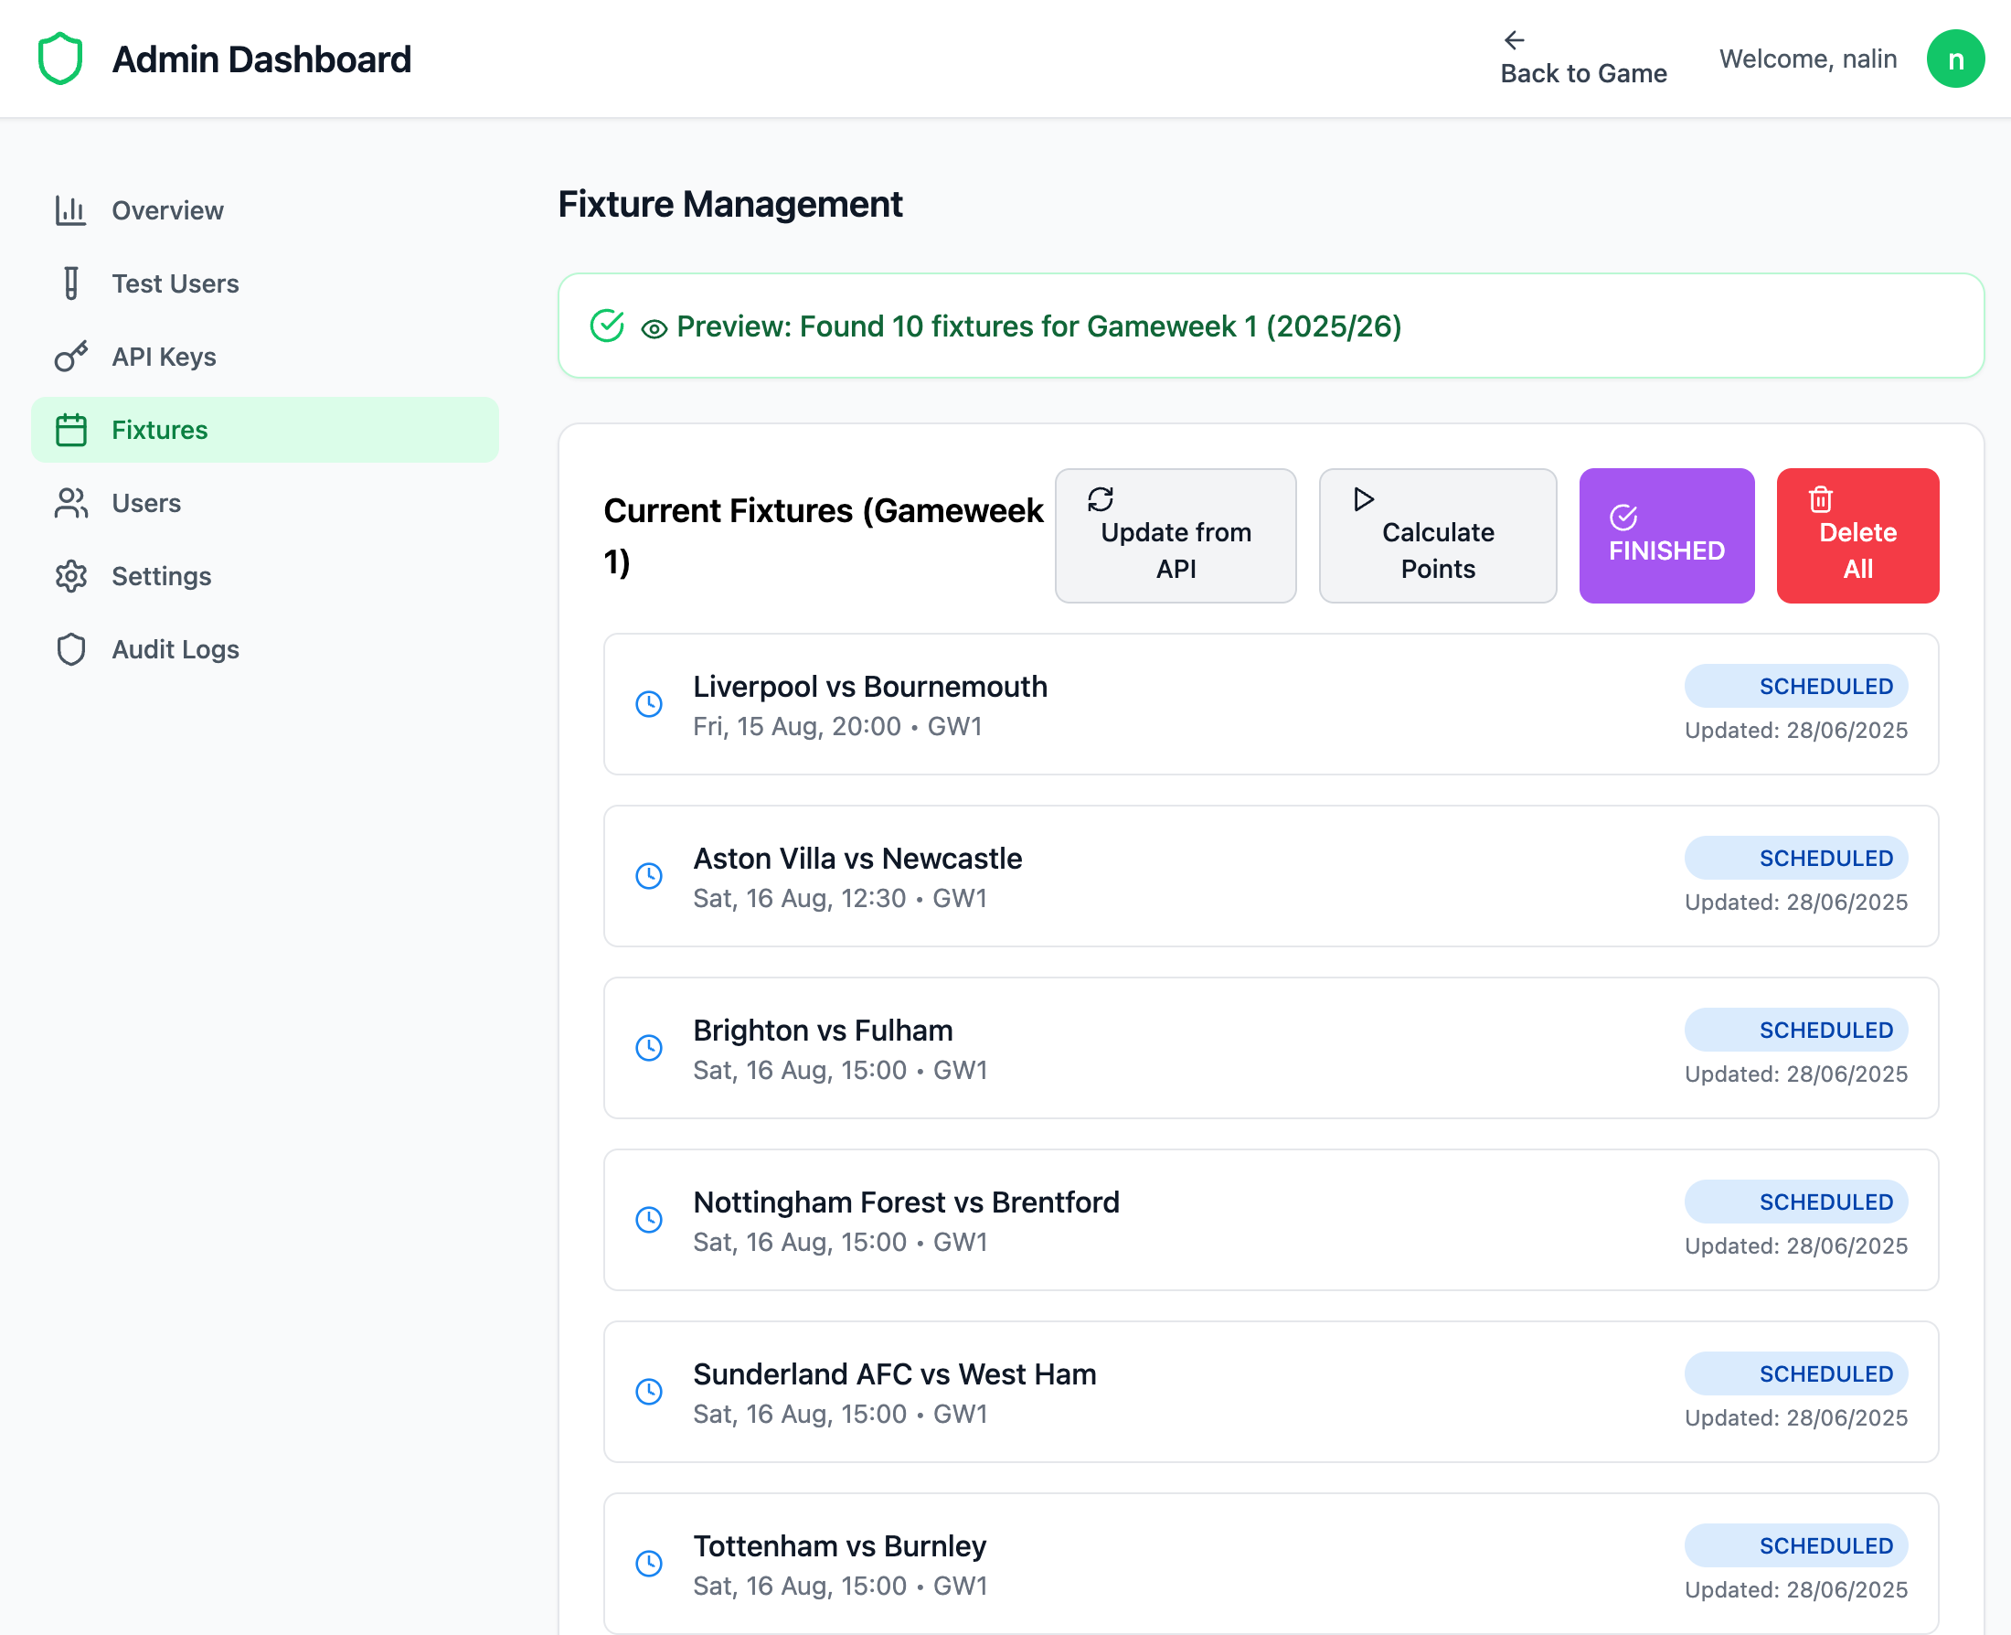This screenshot has width=2011, height=1635.
Task: Click the people icon for Users
Action: [x=70, y=503]
